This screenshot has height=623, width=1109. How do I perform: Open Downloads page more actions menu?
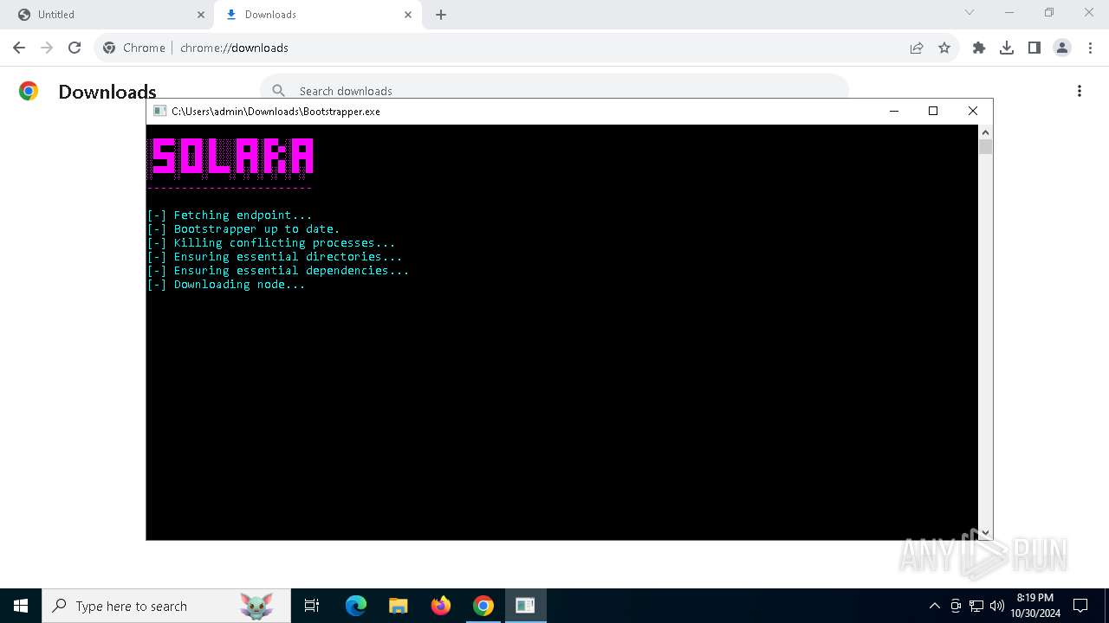[x=1080, y=91]
